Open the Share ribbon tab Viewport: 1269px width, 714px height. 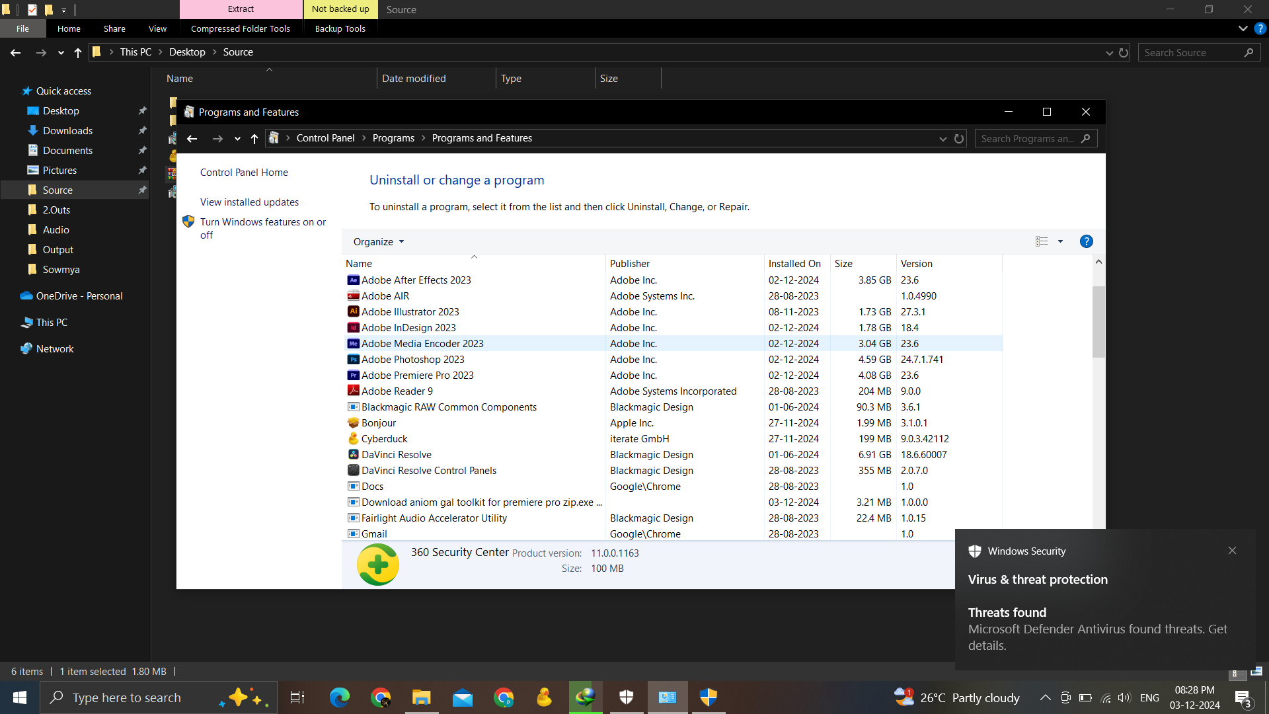tap(114, 28)
